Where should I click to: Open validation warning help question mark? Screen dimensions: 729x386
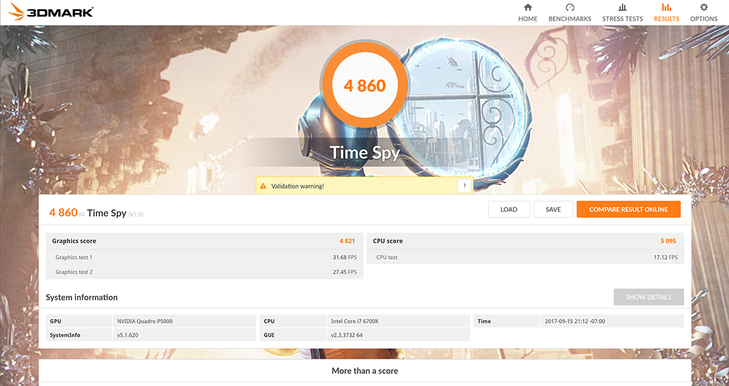coord(464,186)
